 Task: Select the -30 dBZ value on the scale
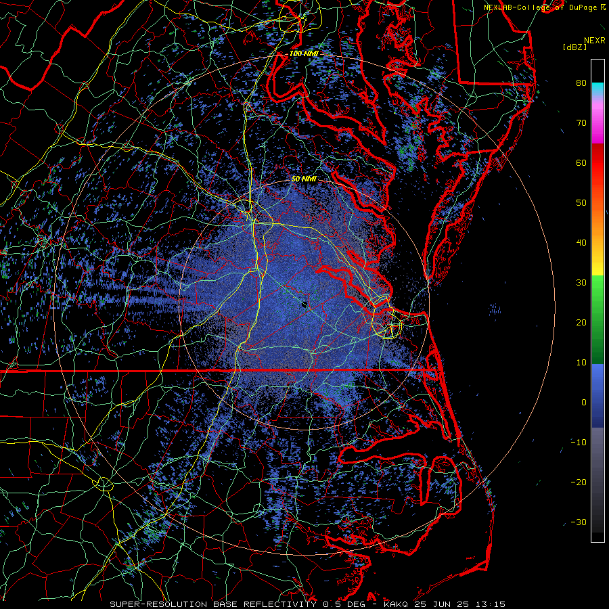point(579,522)
